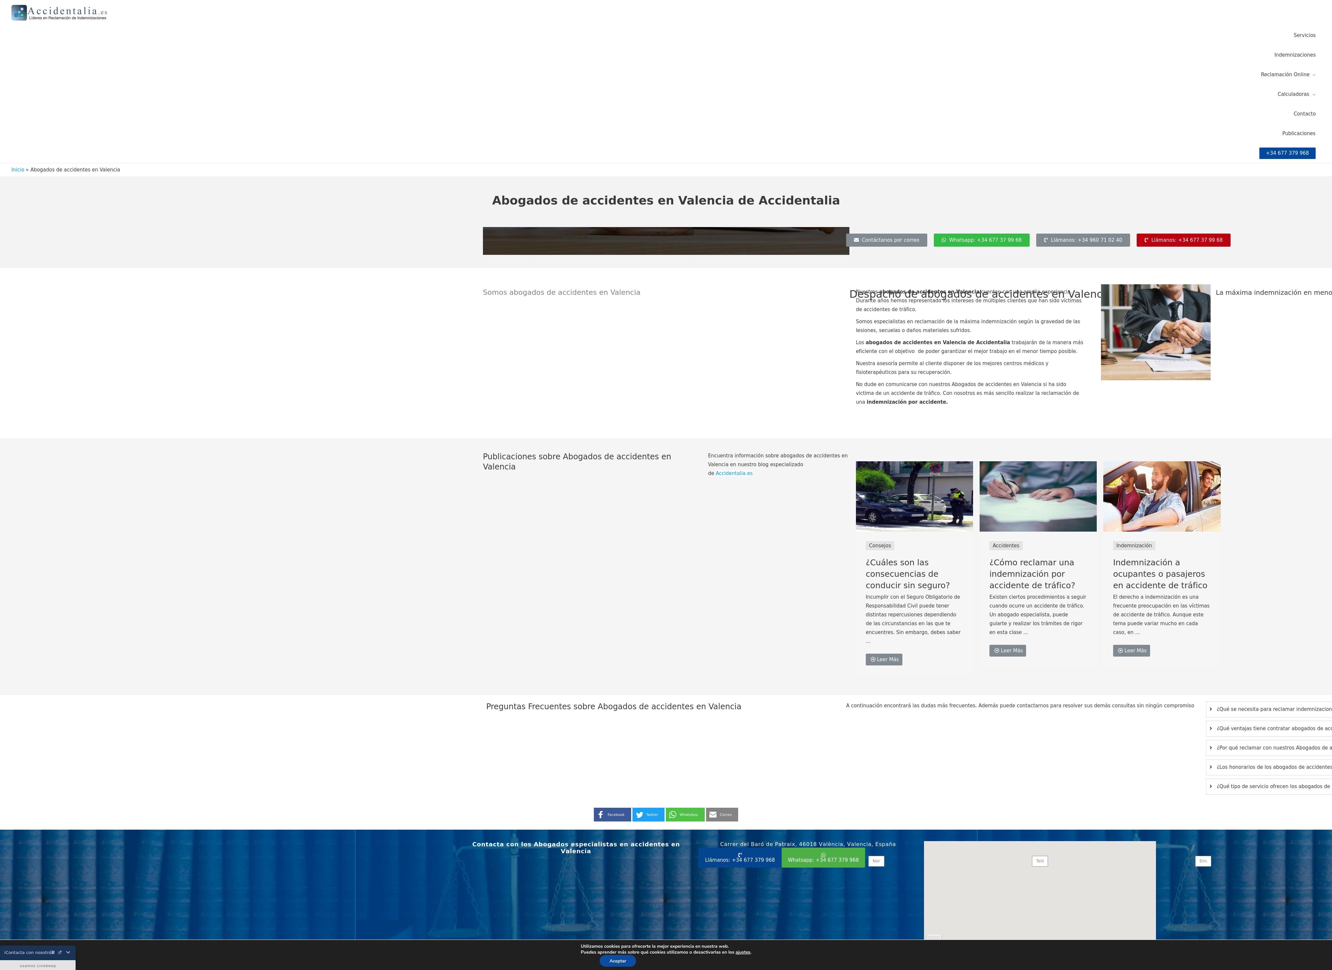
Task: Select the Consejos category tag
Action: pos(880,545)
